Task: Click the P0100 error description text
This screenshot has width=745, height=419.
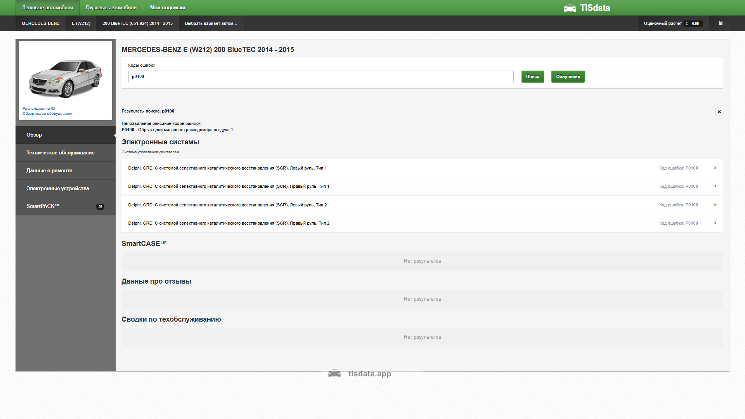Action: click(x=177, y=130)
